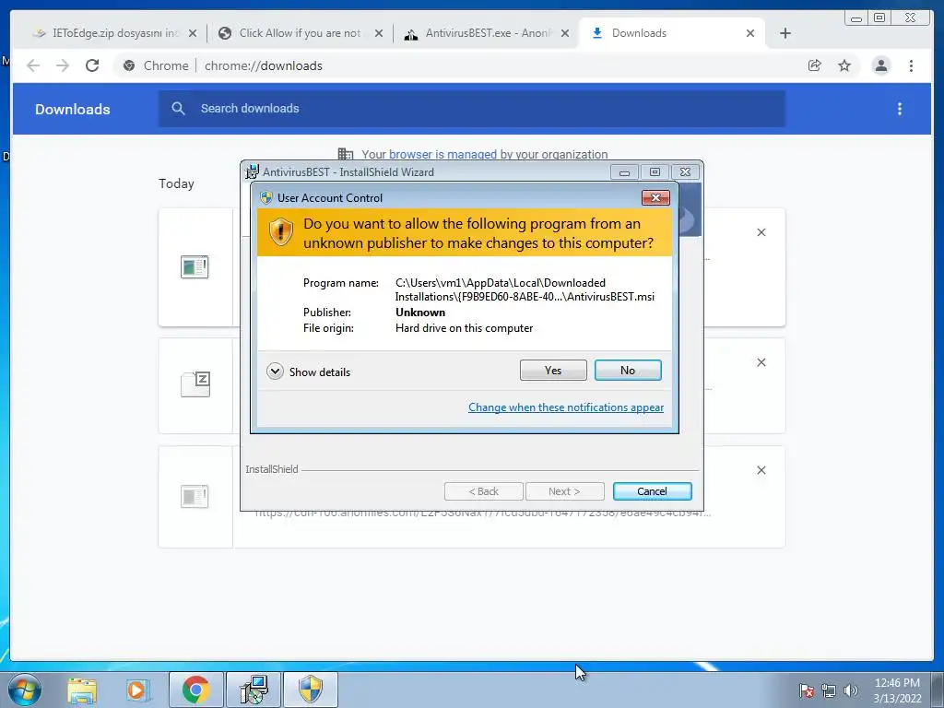Image resolution: width=944 pixels, height=708 pixels.
Task: Click the third download's greyed file icon
Action: pos(195,497)
